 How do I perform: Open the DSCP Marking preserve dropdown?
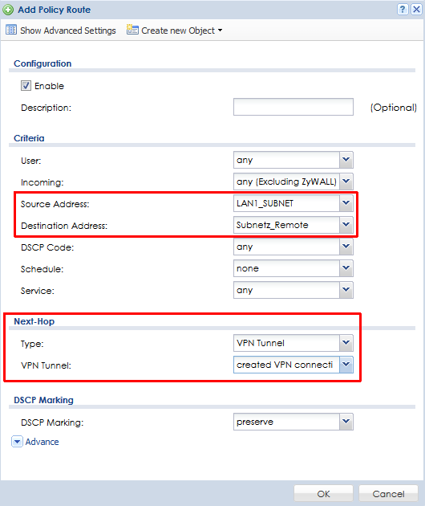coord(293,422)
